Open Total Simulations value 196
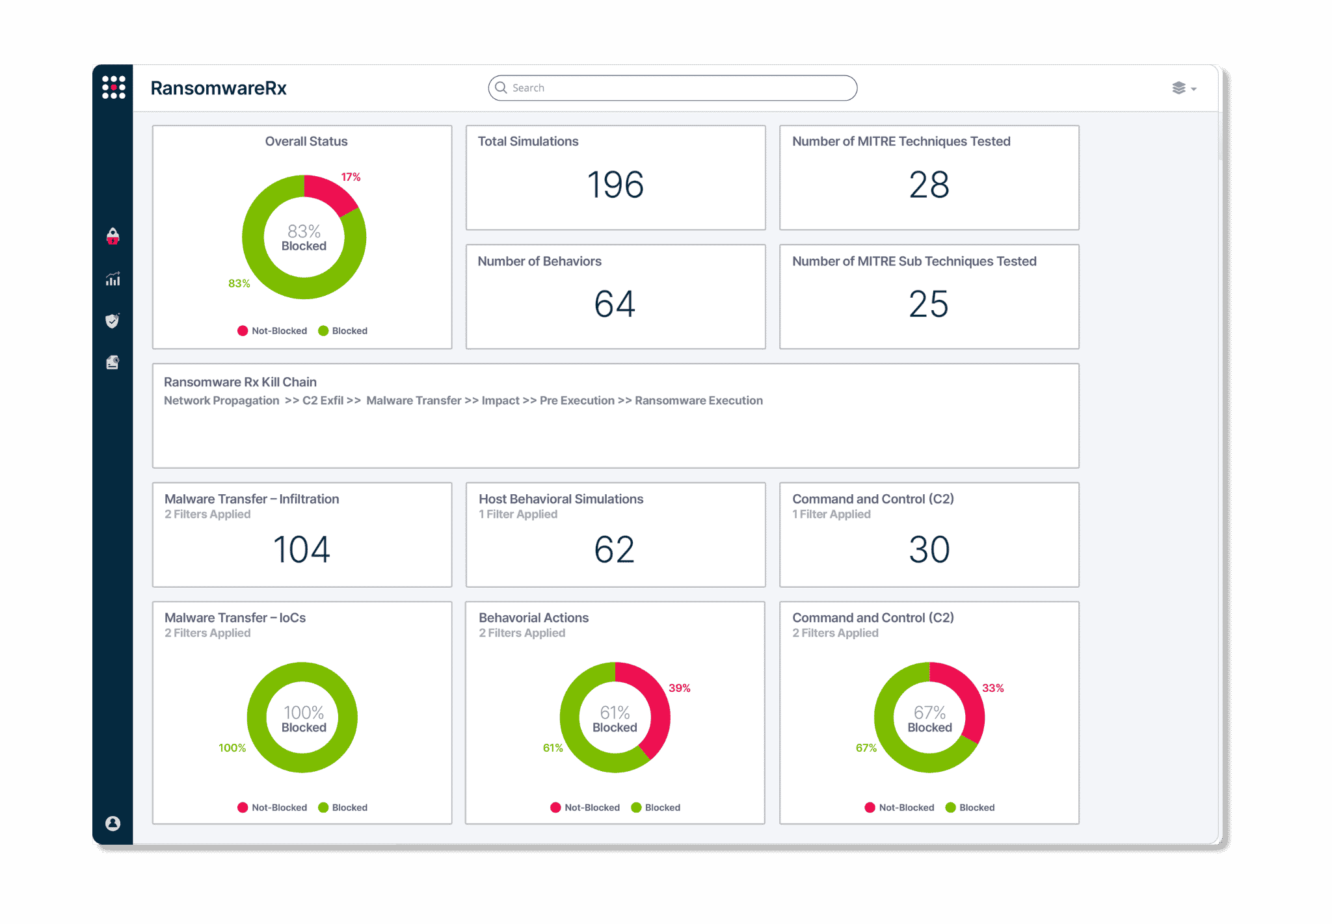The height and width of the screenshot is (924, 1332). click(x=615, y=185)
